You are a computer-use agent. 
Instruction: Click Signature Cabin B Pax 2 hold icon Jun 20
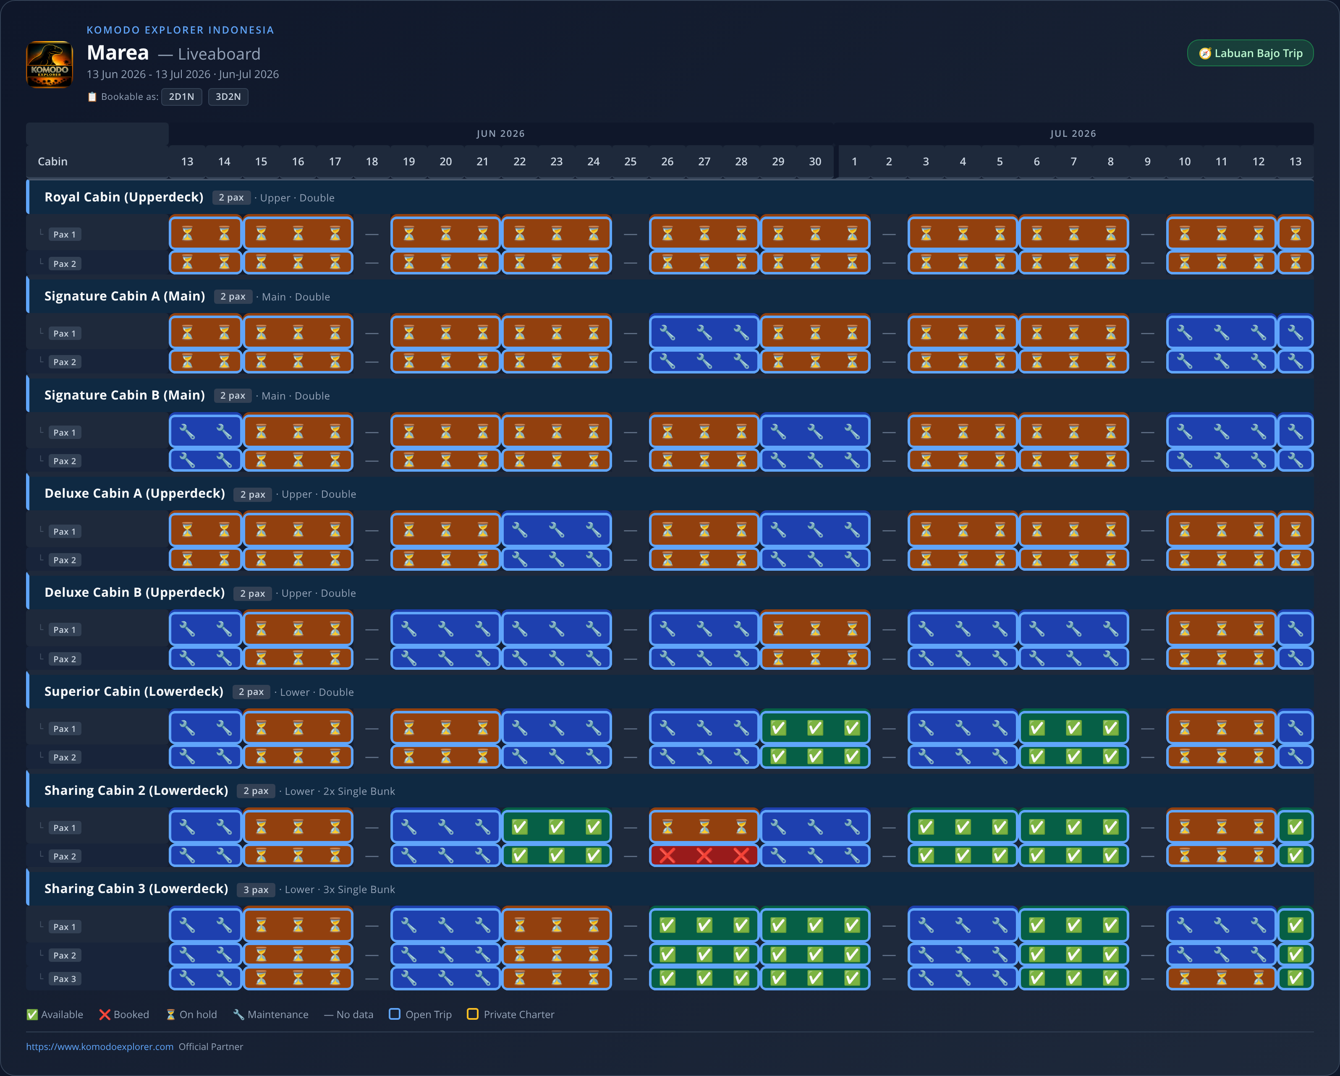point(446,460)
